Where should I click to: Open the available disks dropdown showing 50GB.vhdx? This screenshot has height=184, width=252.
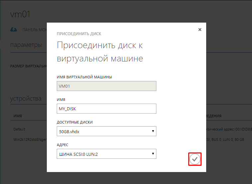(106, 131)
